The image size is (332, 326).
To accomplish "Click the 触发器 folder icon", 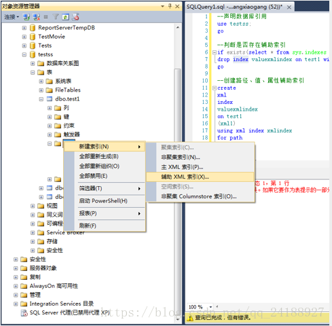I will tap(58, 134).
